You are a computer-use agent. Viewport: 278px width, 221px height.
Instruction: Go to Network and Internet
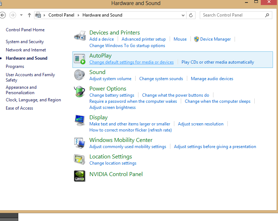pos(26,50)
